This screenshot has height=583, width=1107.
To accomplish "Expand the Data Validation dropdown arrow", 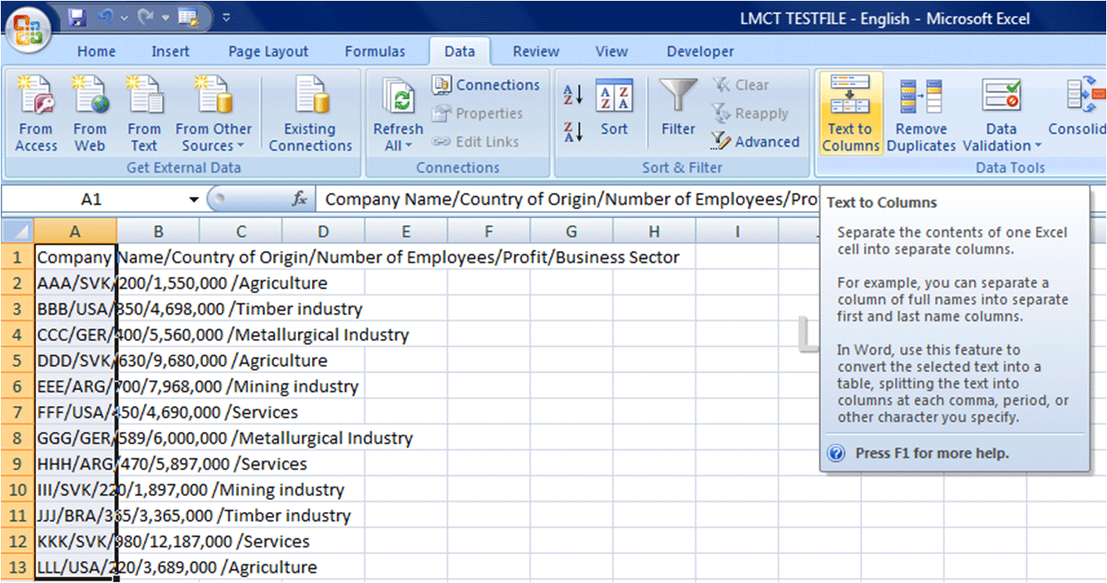I will click(x=1038, y=146).
